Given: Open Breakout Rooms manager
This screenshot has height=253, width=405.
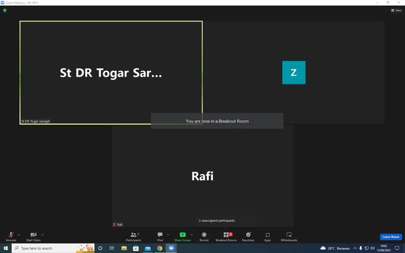Looking at the screenshot, I should point(227,236).
